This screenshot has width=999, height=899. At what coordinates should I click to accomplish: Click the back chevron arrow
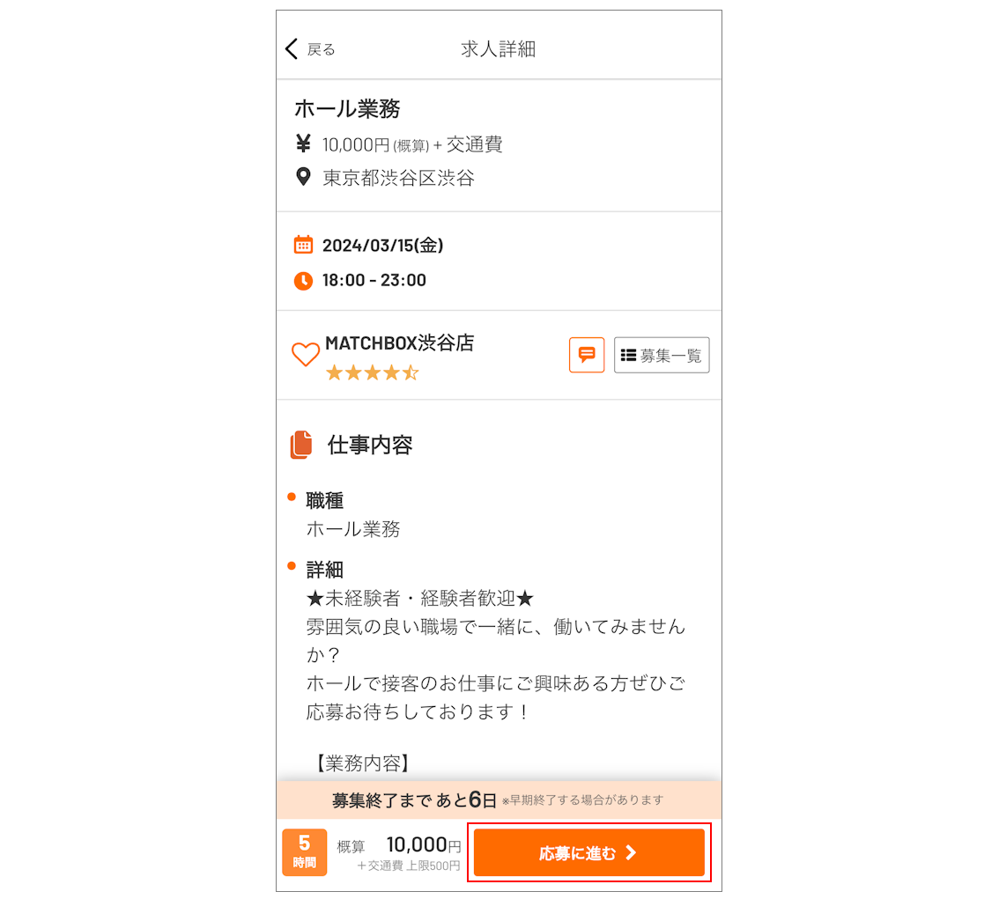[292, 48]
